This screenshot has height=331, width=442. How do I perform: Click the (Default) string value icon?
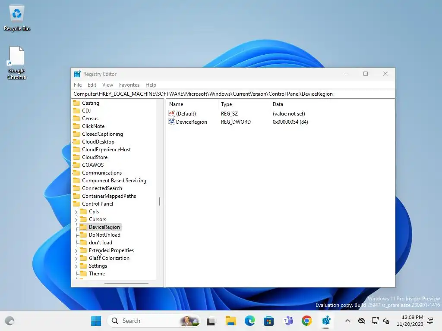pos(172,113)
